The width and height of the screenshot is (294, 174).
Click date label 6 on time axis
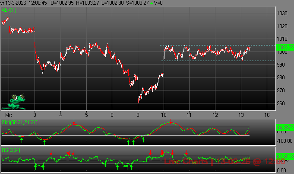[112, 115]
